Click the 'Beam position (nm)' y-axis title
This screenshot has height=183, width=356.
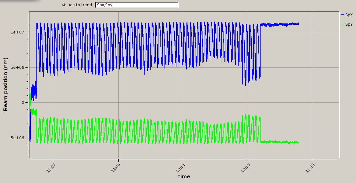coord(5,84)
